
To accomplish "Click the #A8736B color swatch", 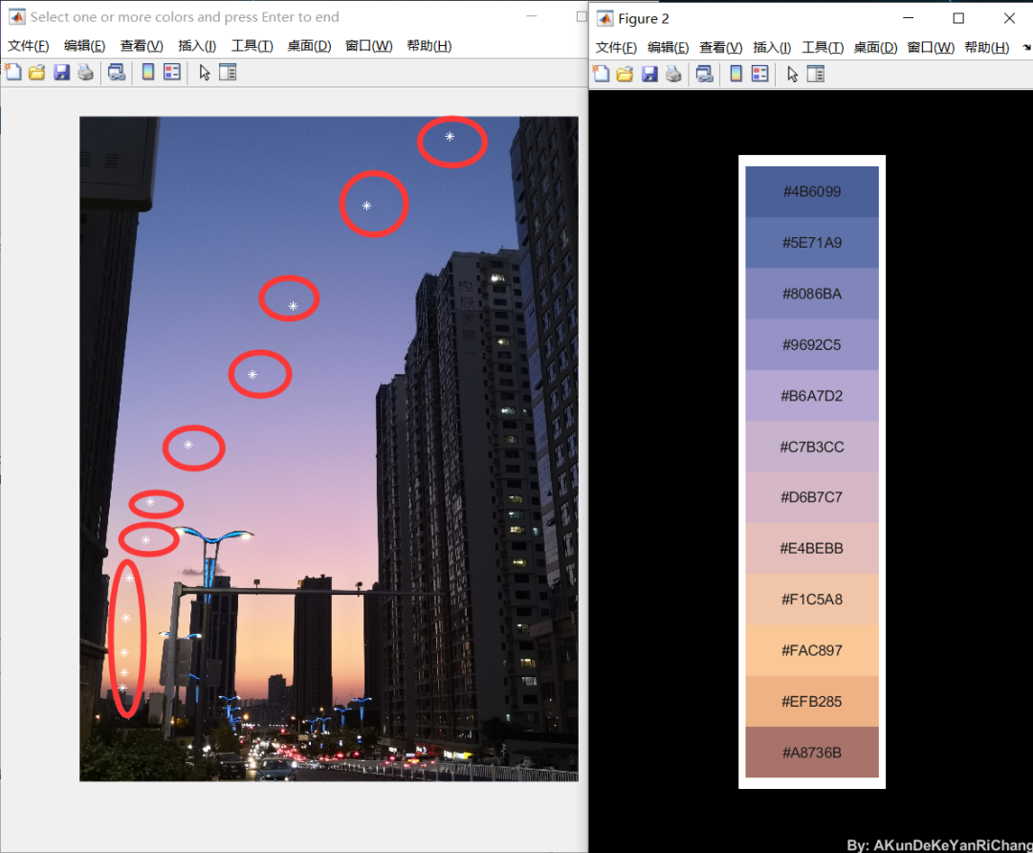I will [812, 753].
